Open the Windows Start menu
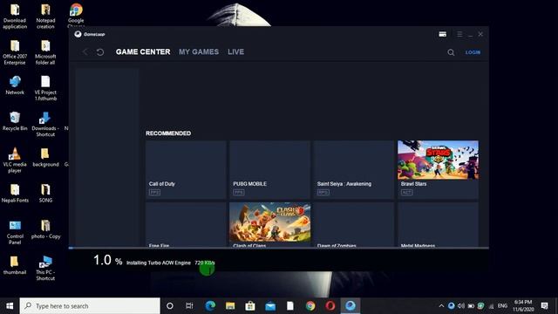The height and width of the screenshot is (314, 558). (x=10, y=306)
